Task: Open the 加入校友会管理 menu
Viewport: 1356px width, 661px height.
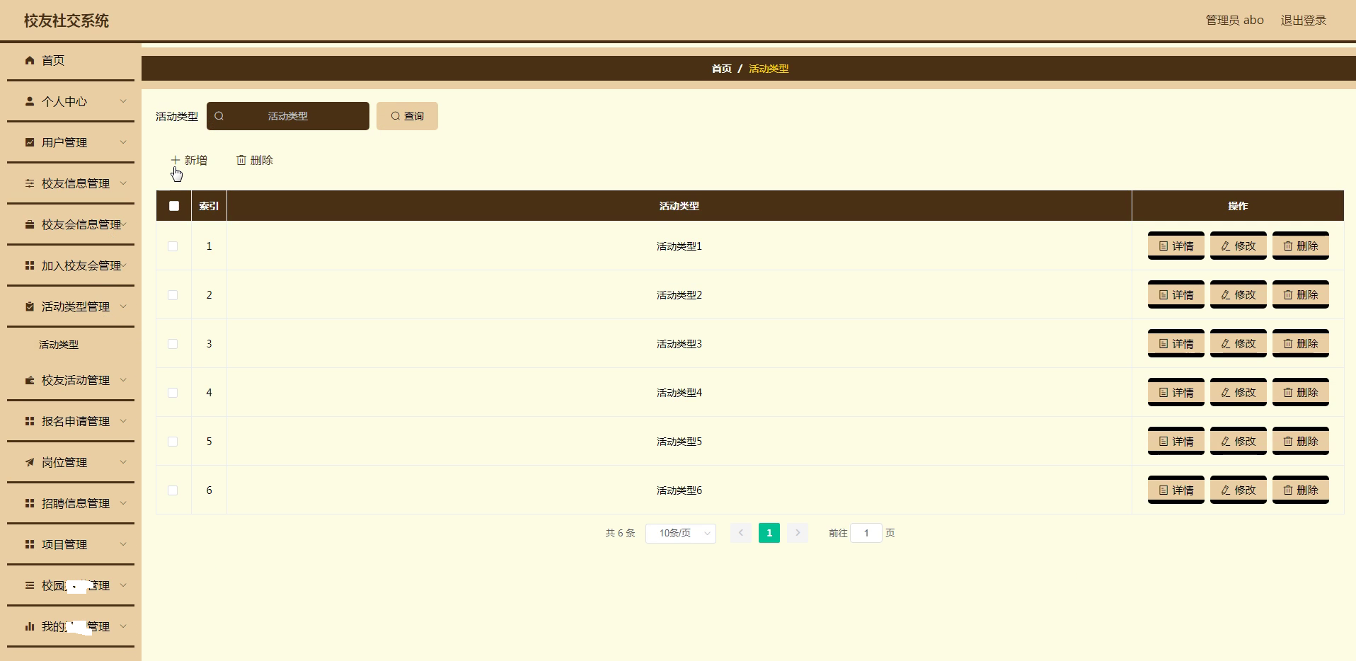Action: pos(71,266)
